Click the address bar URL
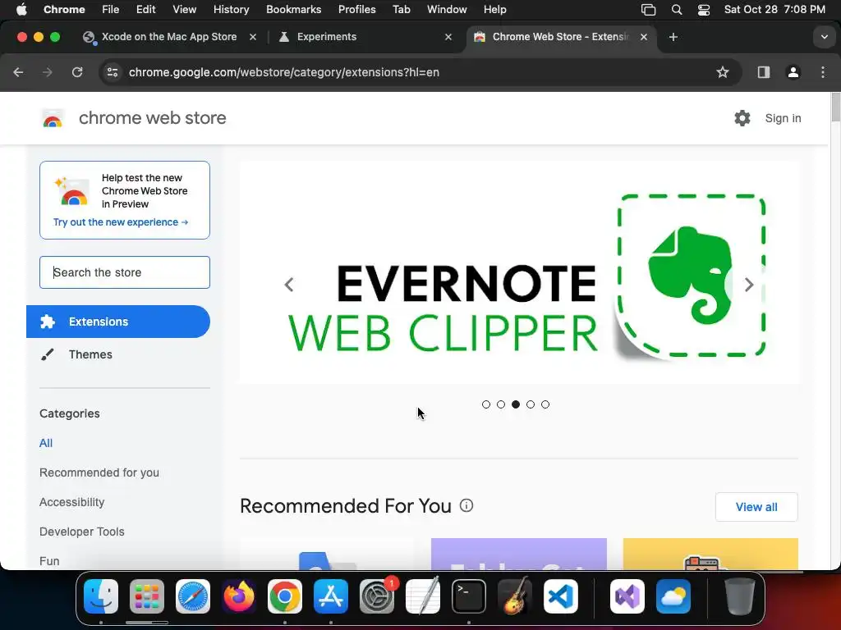 tap(283, 72)
